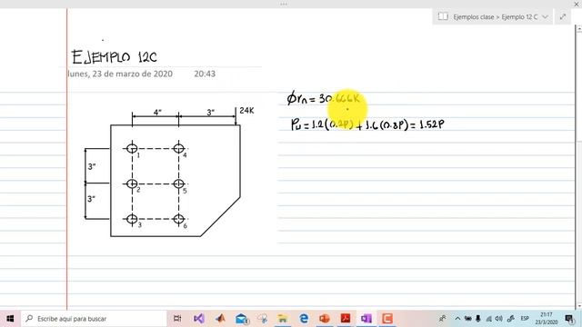
Task: Open the notebook navigation icon
Action: [443, 16]
